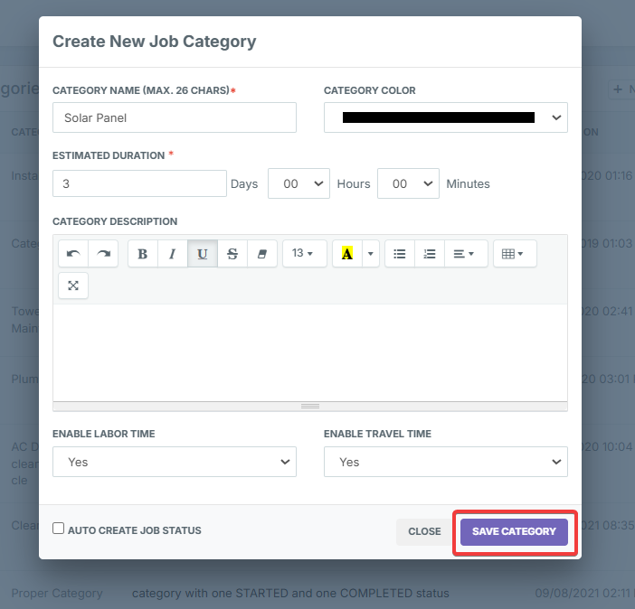Apply strikethrough formatting
This screenshot has width=635, height=609.
(x=232, y=254)
